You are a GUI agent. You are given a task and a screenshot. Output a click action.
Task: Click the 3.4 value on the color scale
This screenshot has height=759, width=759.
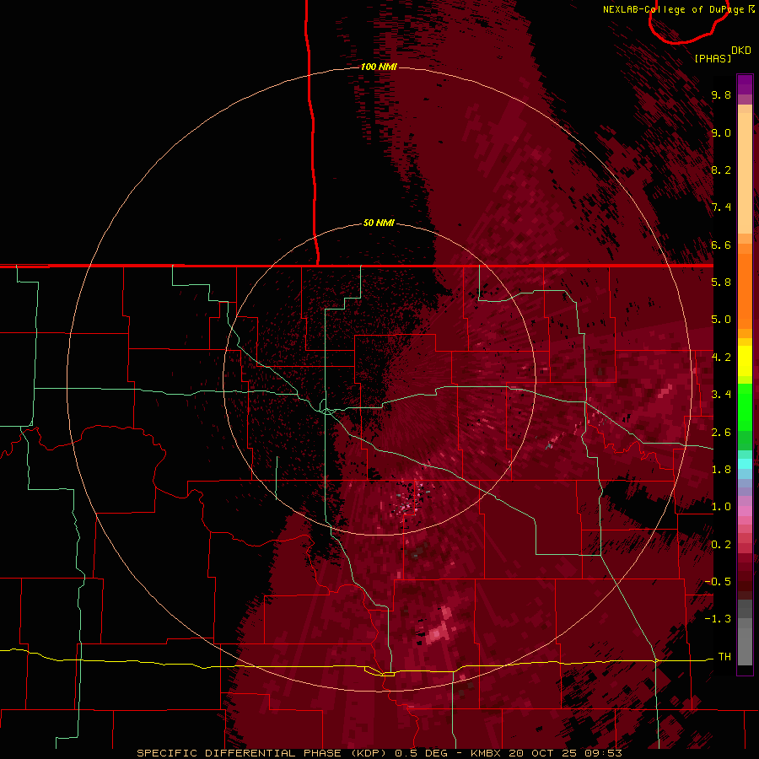(721, 395)
